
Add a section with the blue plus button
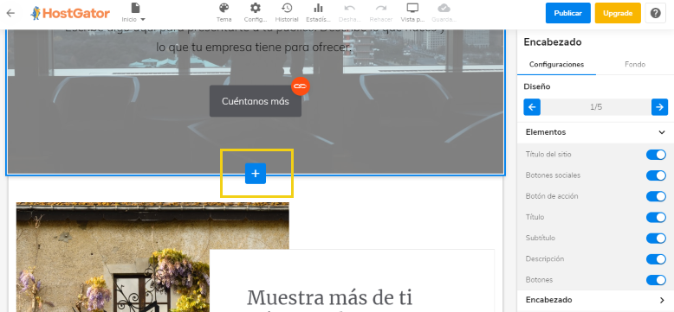point(256,173)
